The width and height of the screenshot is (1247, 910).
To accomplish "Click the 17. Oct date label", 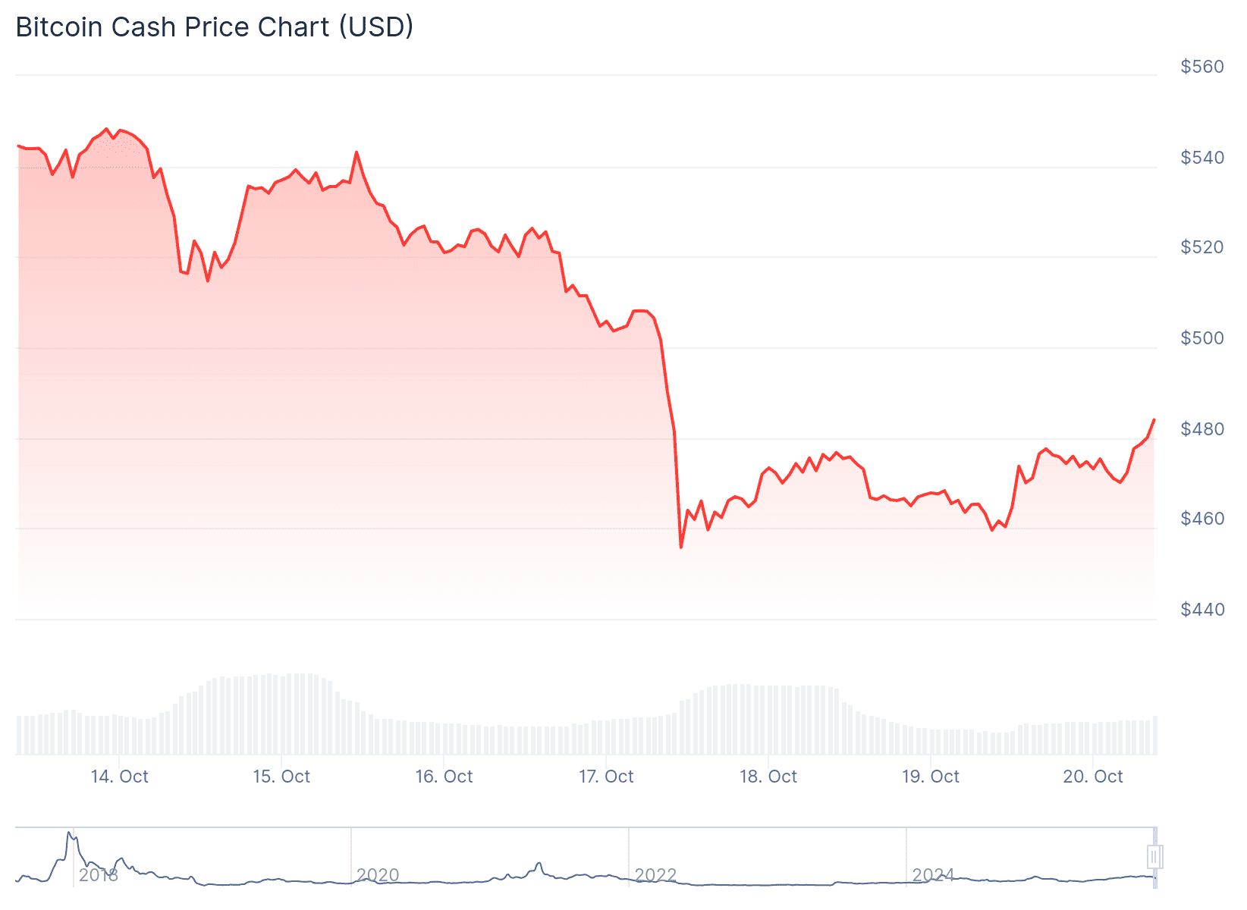I will (x=606, y=777).
